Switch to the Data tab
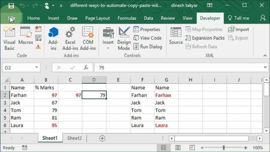The height and width of the screenshot is (152, 270). 148,18
